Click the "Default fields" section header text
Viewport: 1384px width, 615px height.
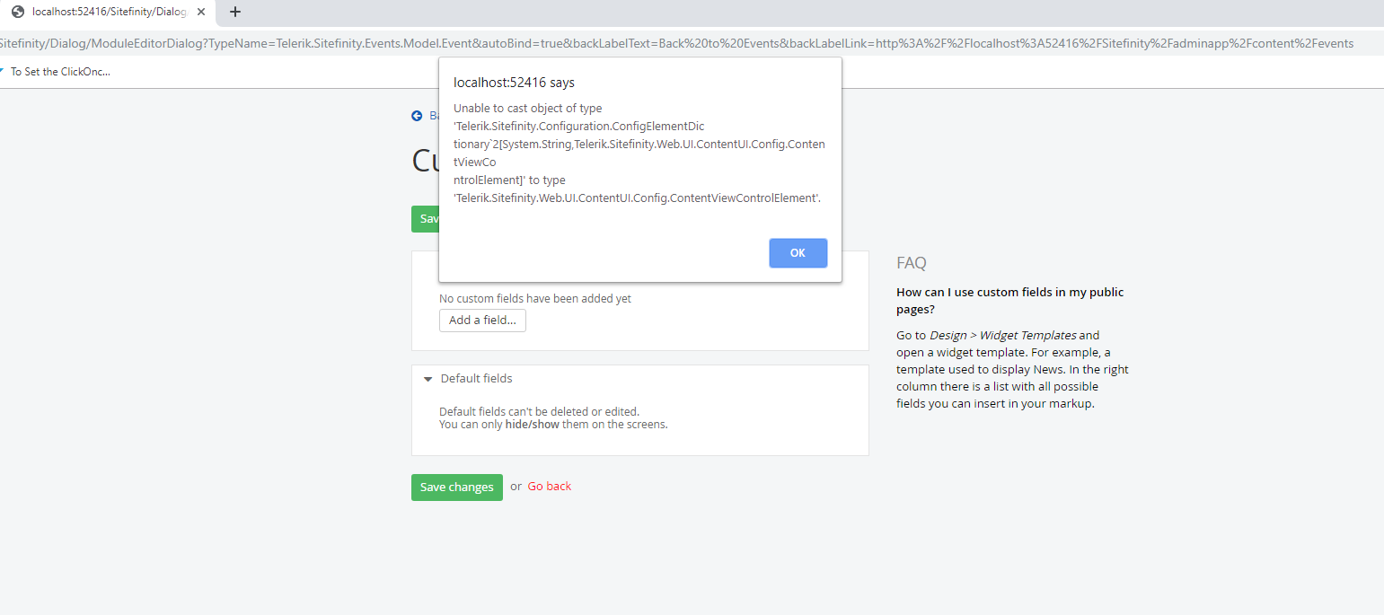[x=477, y=379]
